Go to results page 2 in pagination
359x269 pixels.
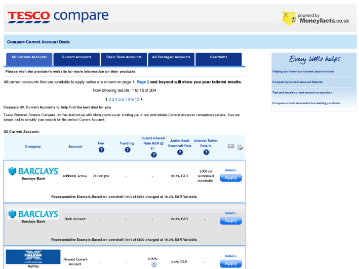click(110, 99)
